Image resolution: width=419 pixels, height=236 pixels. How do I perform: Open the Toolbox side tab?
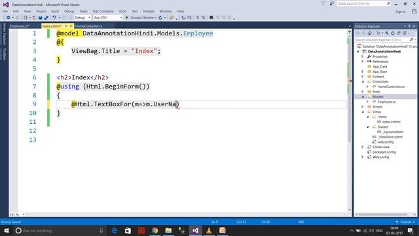click(x=4, y=54)
